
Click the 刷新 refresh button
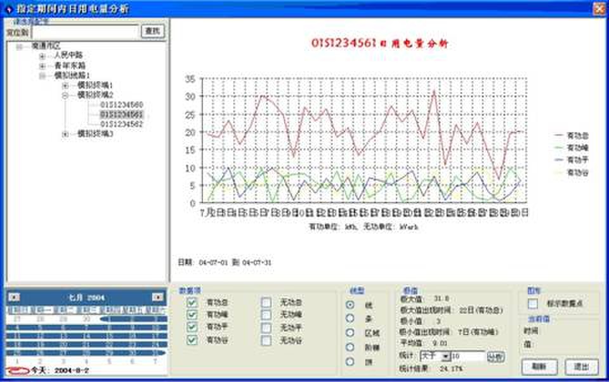tap(539, 367)
